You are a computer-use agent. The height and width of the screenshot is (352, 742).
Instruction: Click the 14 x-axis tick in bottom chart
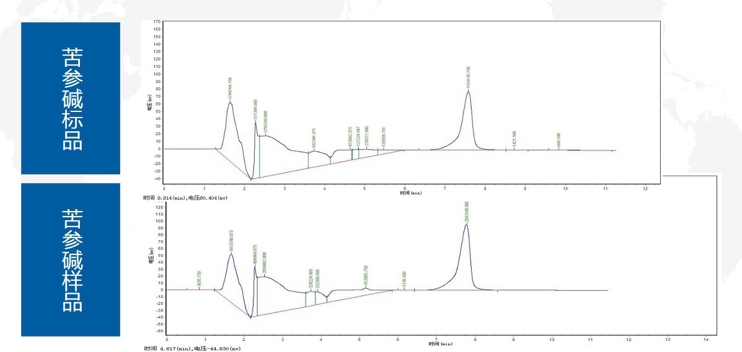(x=705, y=339)
